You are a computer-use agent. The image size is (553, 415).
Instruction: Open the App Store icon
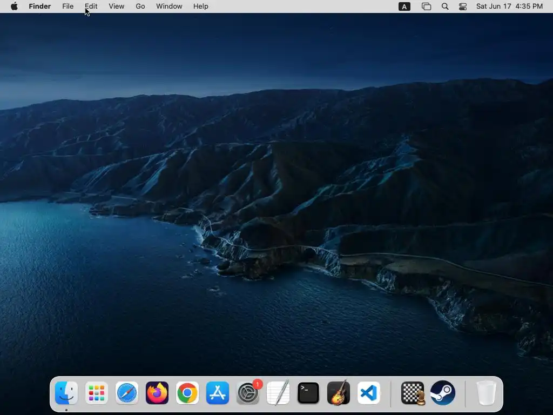(218, 393)
